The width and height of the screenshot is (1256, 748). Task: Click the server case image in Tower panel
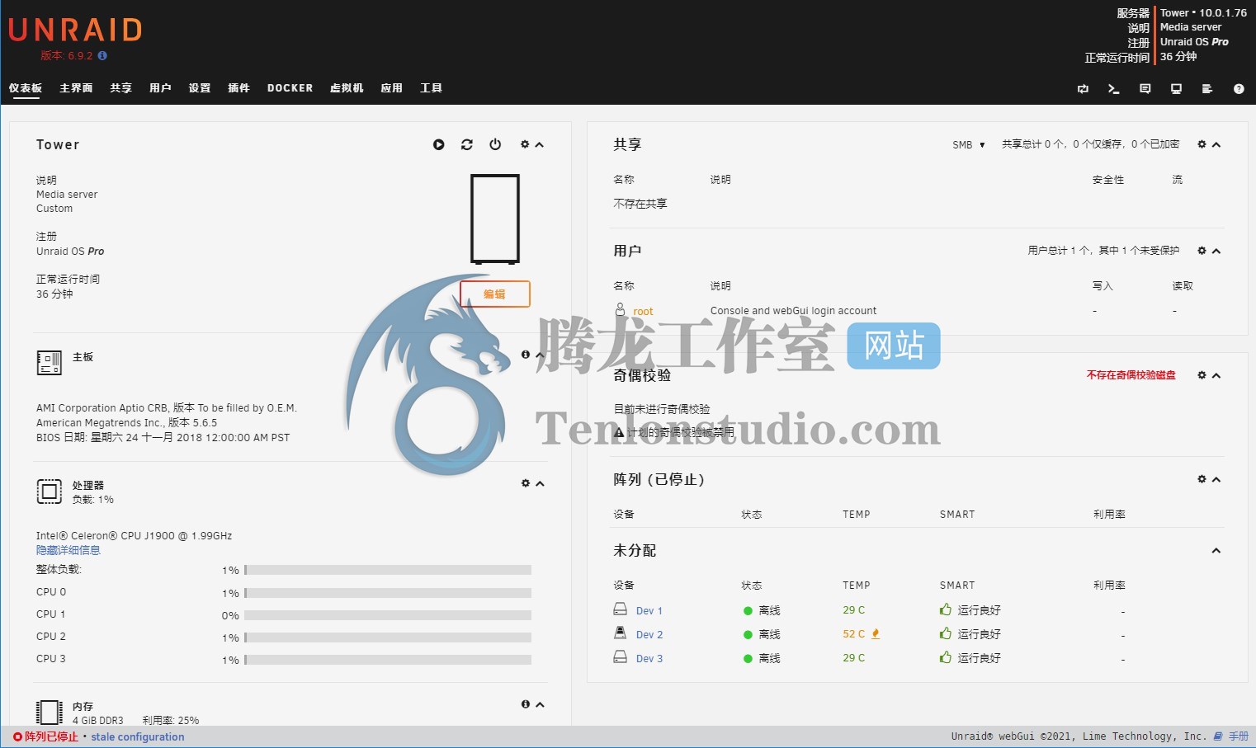click(x=495, y=219)
